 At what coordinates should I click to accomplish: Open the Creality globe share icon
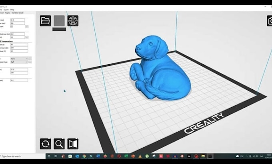tap(73, 21)
